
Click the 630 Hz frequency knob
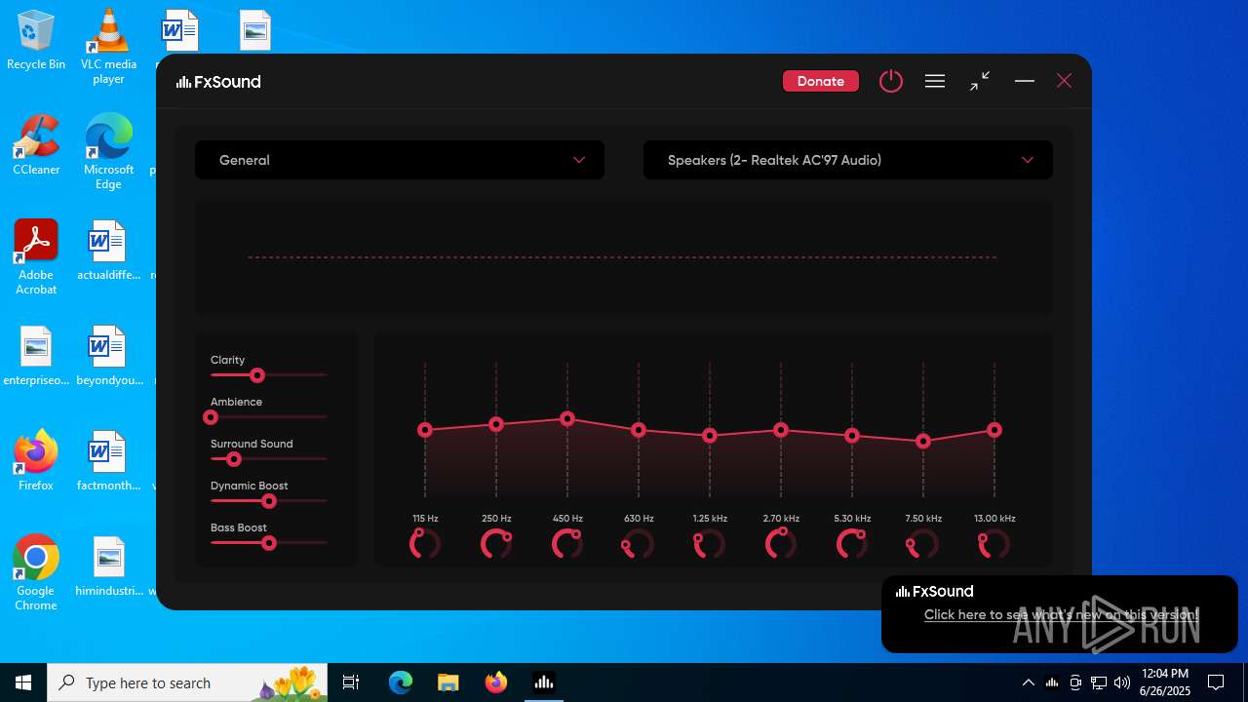pos(639,543)
